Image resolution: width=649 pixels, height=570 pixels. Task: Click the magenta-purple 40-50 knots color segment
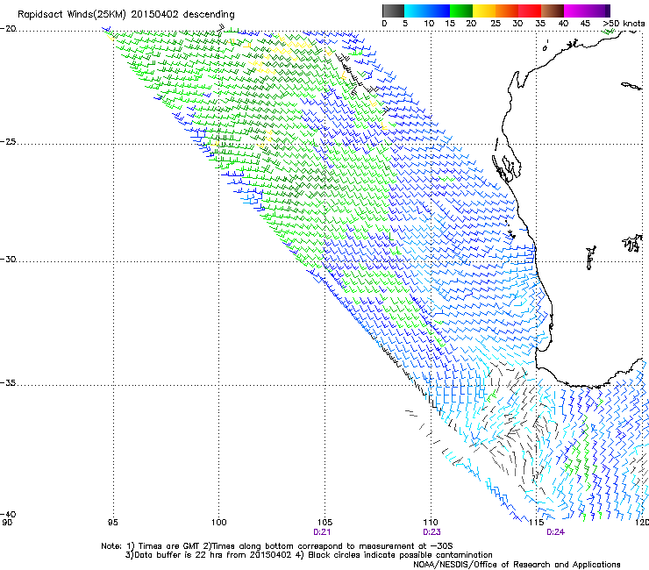(x=587, y=11)
